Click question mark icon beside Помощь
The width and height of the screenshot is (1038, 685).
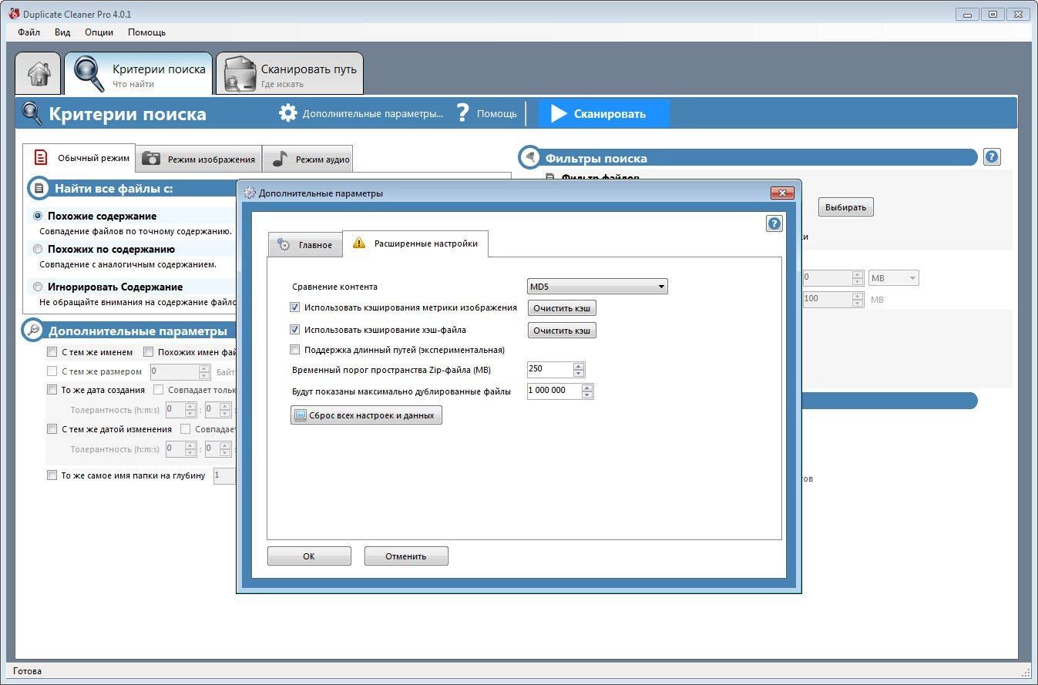coord(462,113)
